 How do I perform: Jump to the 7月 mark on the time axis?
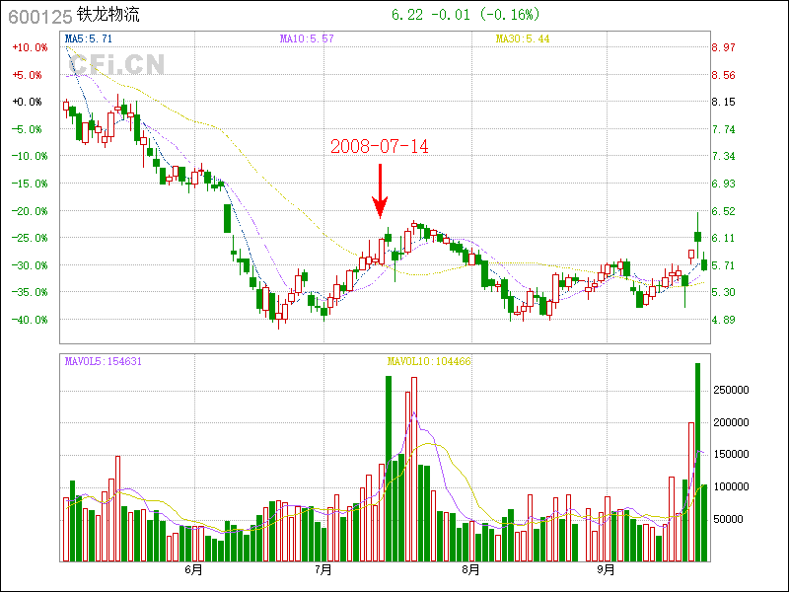click(323, 569)
